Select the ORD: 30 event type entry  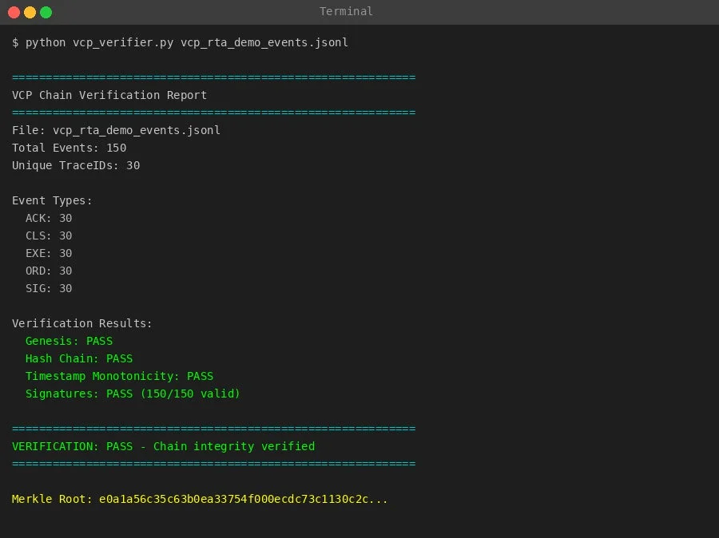[49, 271]
